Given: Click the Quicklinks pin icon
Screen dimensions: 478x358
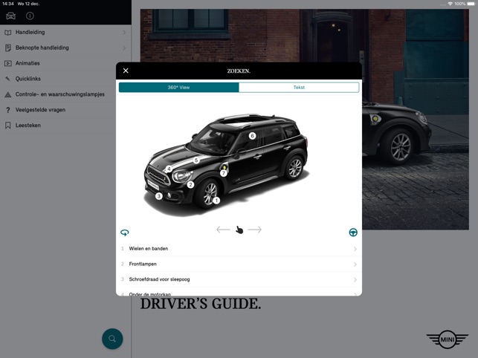Looking at the screenshot, I should (x=8, y=79).
